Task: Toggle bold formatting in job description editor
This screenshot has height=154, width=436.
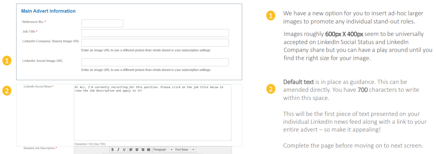Action: 112,150
